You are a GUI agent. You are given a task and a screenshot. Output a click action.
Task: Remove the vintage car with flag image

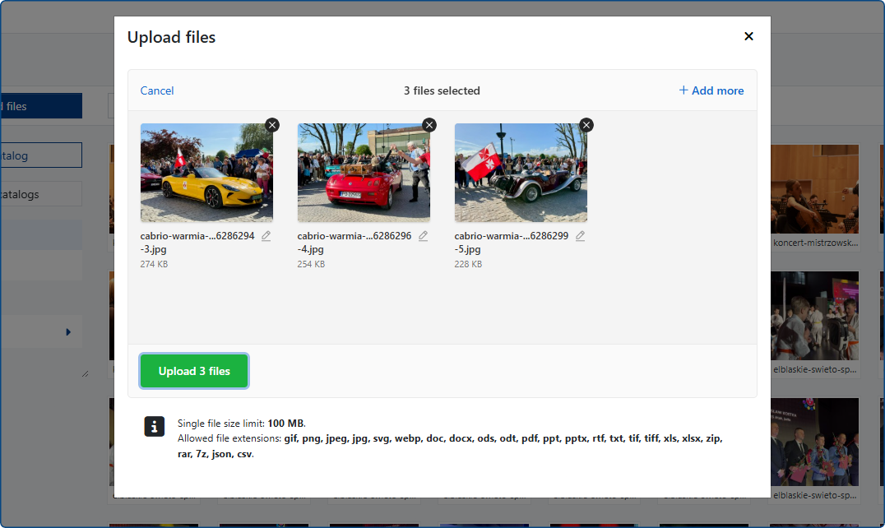[x=586, y=125]
